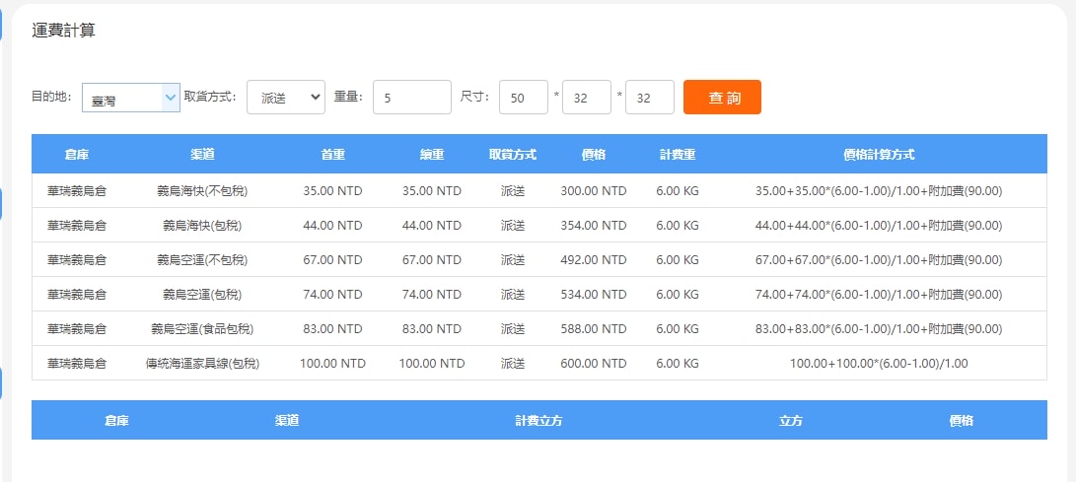The image size is (1076, 482).
Task: Click the 300.00 NTD price cell
Action: click(594, 191)
